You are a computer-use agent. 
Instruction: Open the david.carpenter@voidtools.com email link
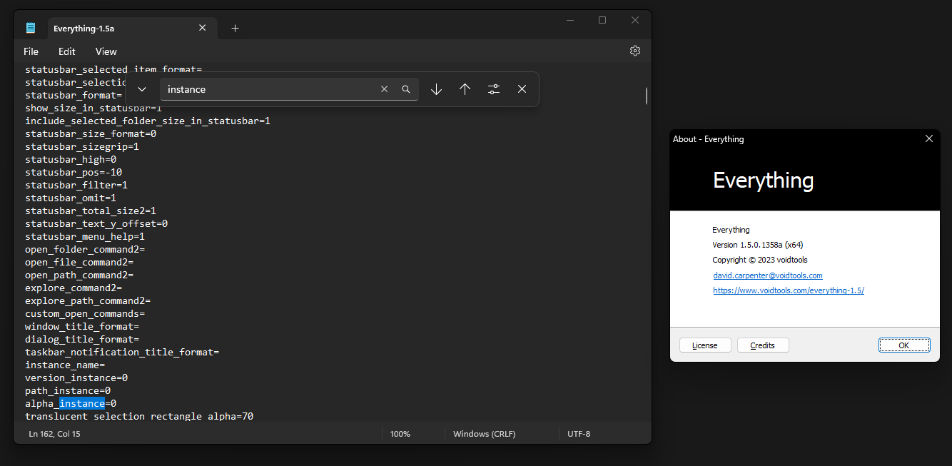768,275
